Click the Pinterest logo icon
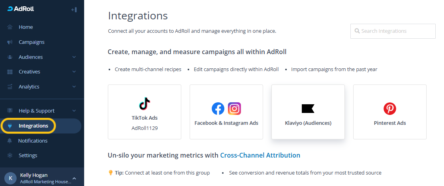 tap(390, 109)
